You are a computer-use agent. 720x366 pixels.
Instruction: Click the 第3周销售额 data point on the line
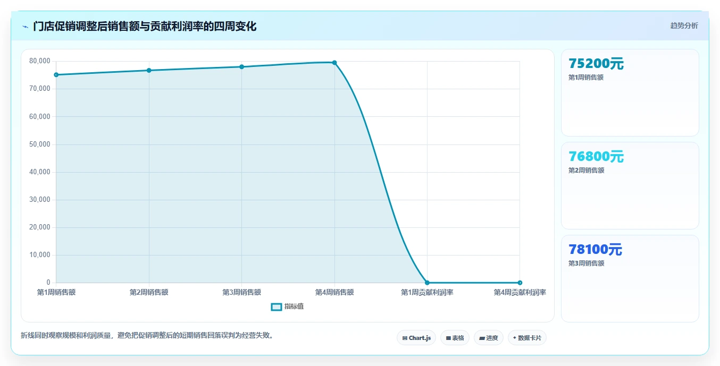(x=241, y=67)
